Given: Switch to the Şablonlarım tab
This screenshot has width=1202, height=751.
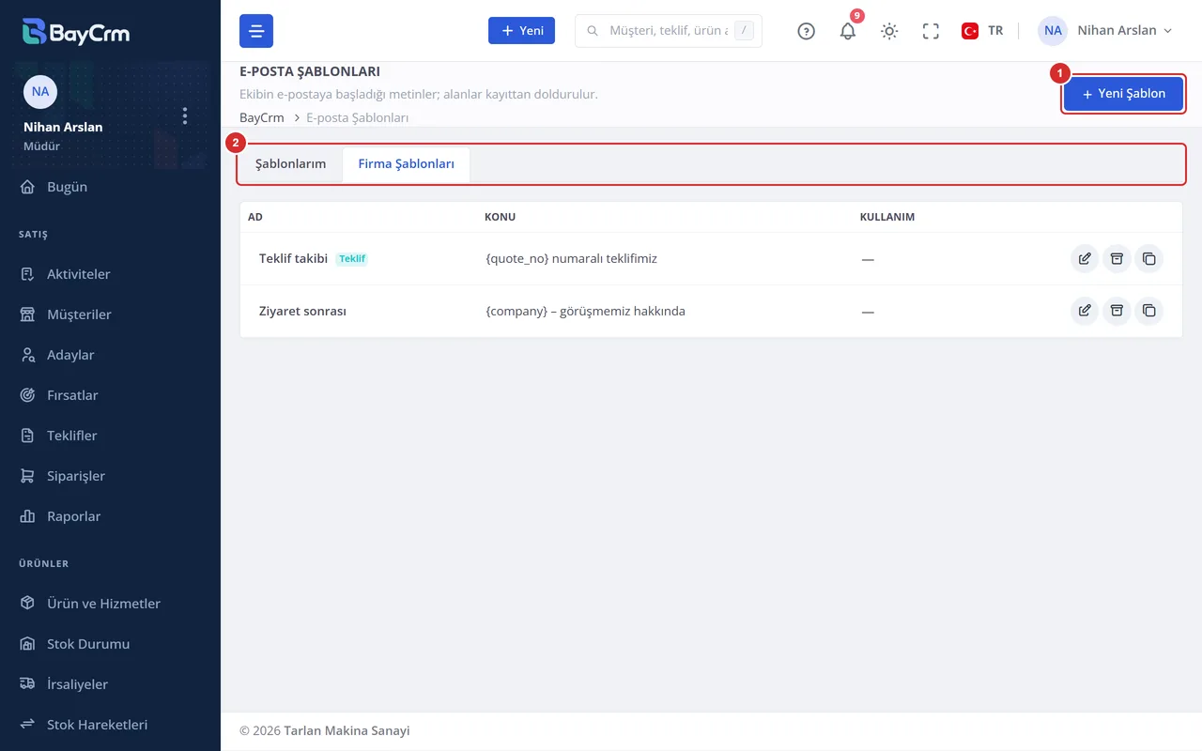Looking at the screenshot, I should tap(291, 164).
